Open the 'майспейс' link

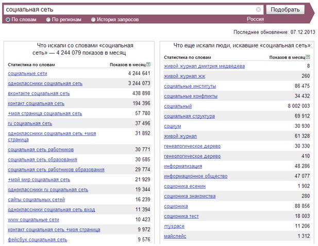point(175,236)
